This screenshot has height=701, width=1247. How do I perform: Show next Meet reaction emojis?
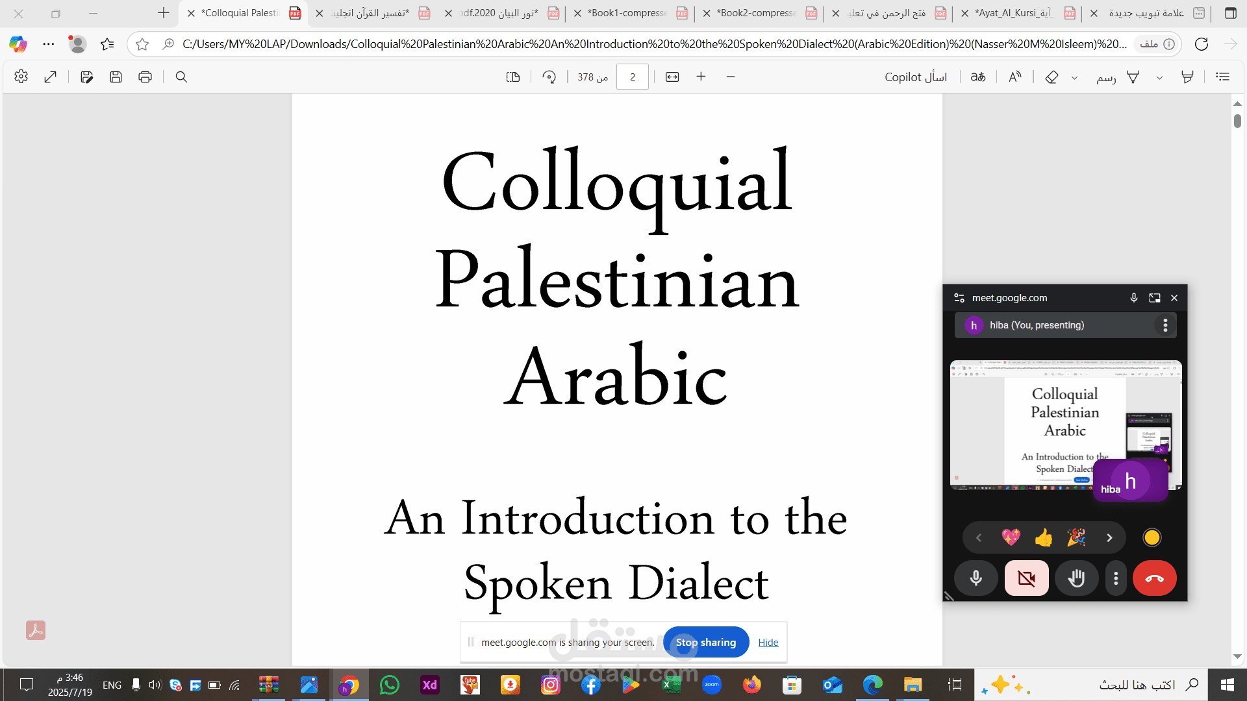pyautogui.click(x=1109, y=537)
